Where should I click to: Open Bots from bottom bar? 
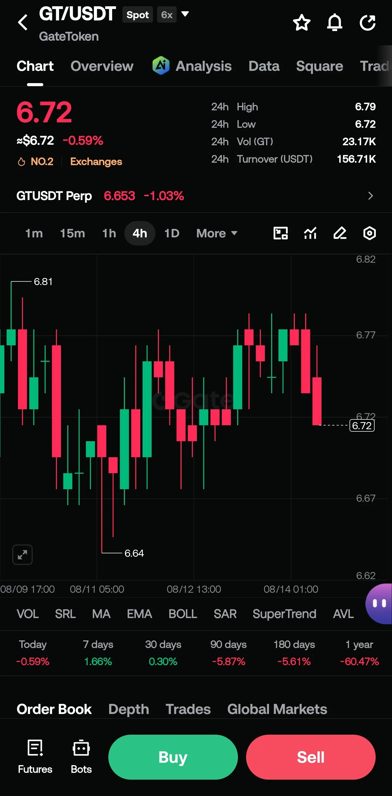[x=81, y=756]
